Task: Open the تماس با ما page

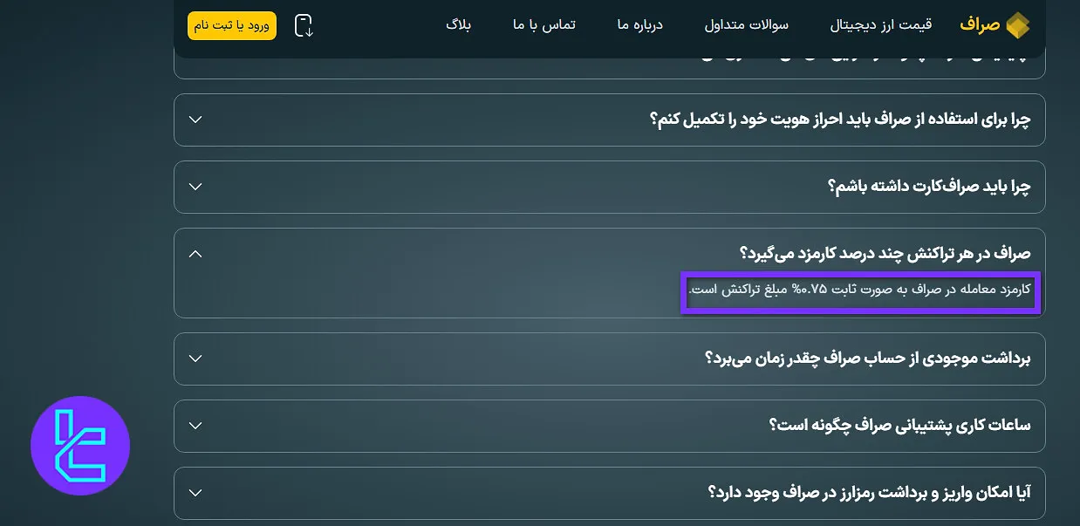Action: click(x=543, y=25)
